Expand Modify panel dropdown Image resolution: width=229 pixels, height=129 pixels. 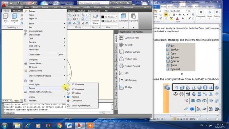79,27
